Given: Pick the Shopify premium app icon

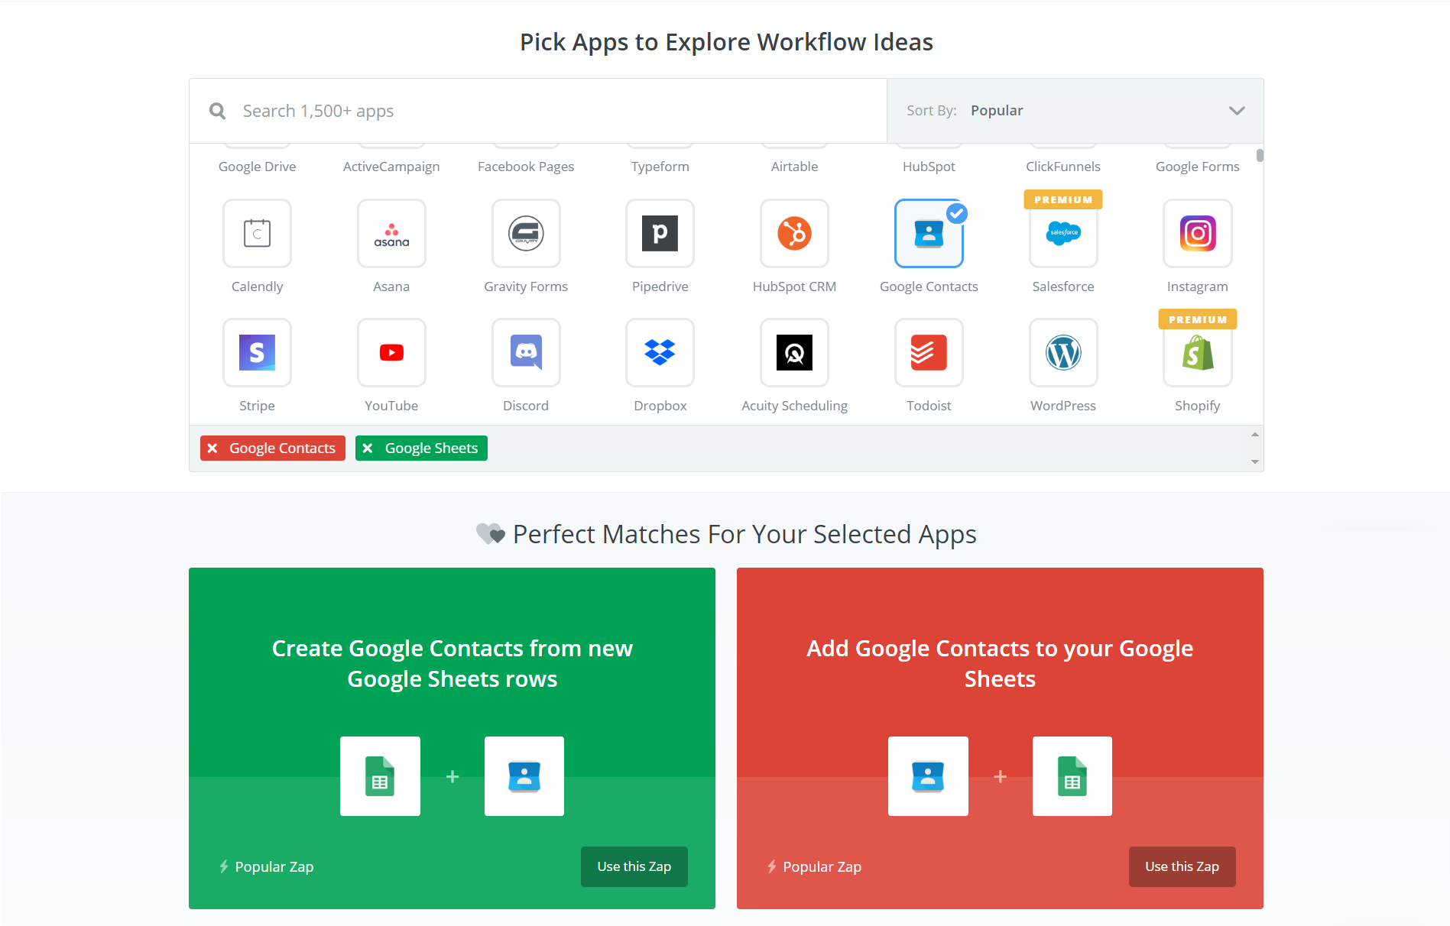Looking at the screenshot, I should [x=1198, y=352].
